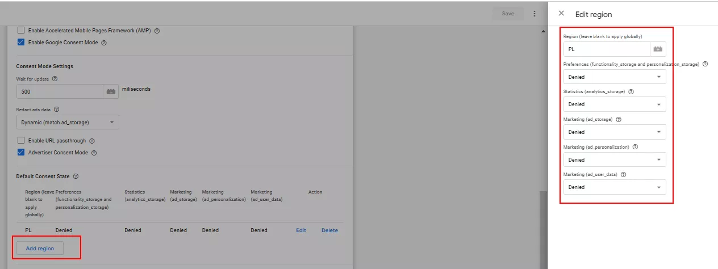Viewport: 718px width, 269px height.
Task: Click Default Consent State heading
Action: (43, 176)
